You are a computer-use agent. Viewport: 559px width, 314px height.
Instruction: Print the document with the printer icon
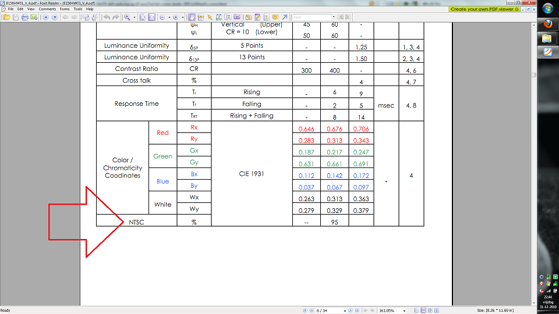coord(25,17)
